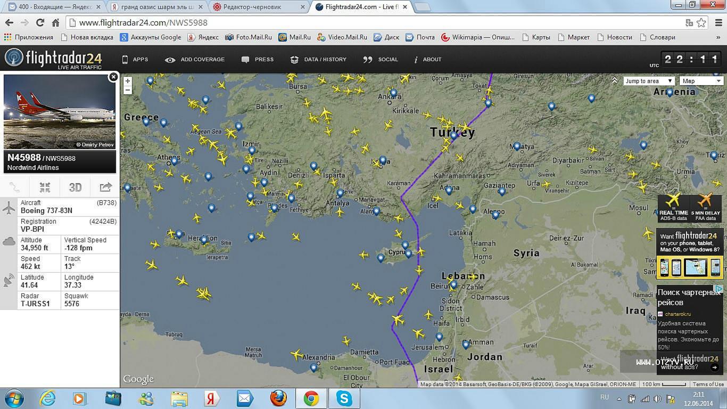Open the SOCIAL menu item
727x409 pixels.
381,60
